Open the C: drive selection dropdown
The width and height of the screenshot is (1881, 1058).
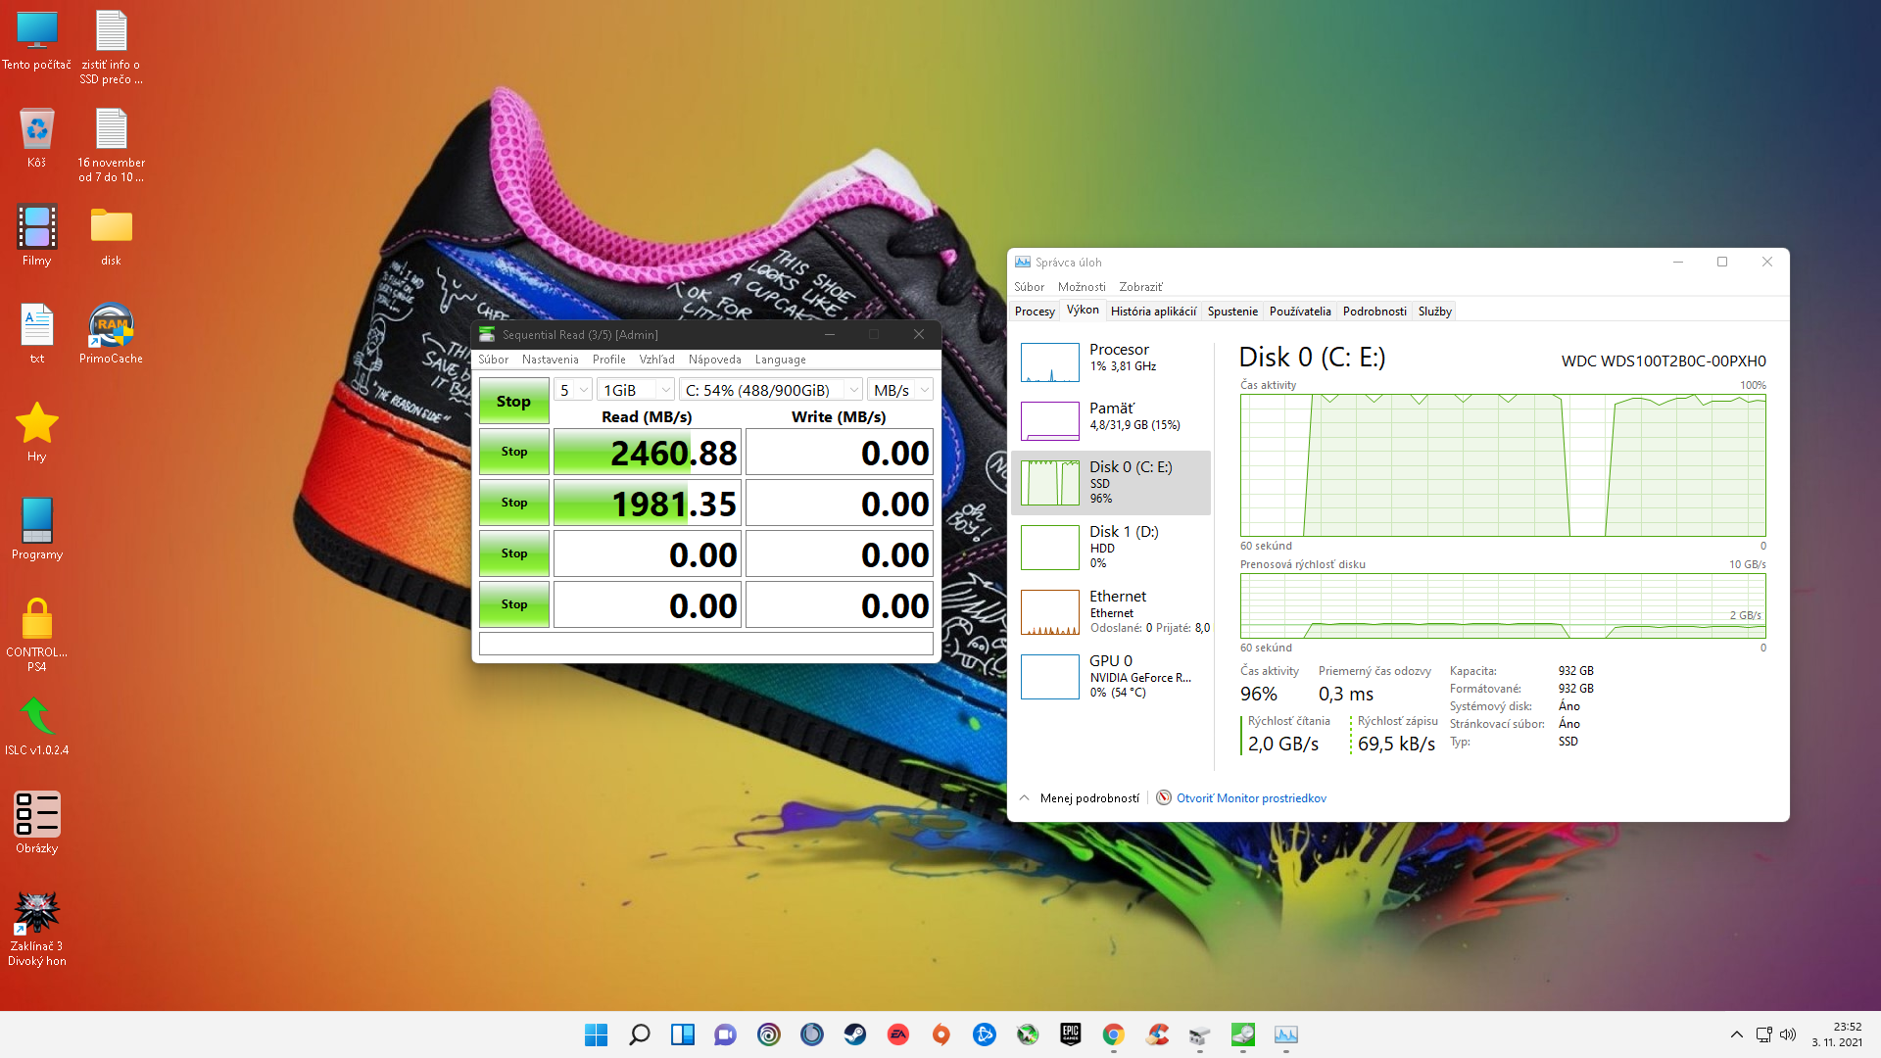coord(770,390)
